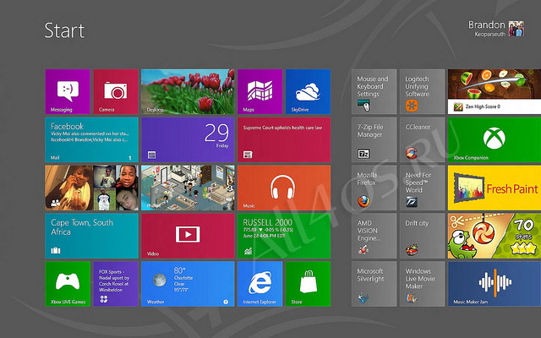
Task: Launch the Internet Explorer tile
Action: 260,284
